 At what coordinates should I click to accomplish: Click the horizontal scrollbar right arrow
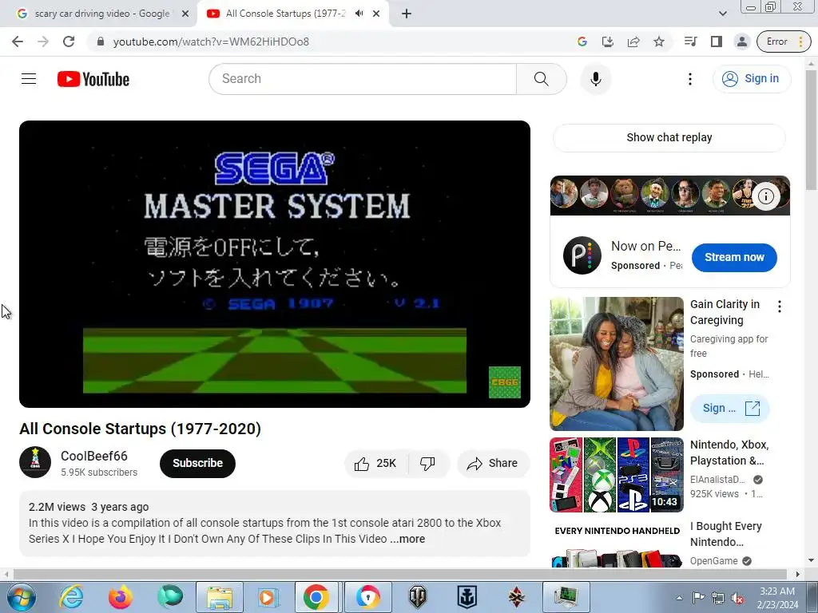pos(798,574)
